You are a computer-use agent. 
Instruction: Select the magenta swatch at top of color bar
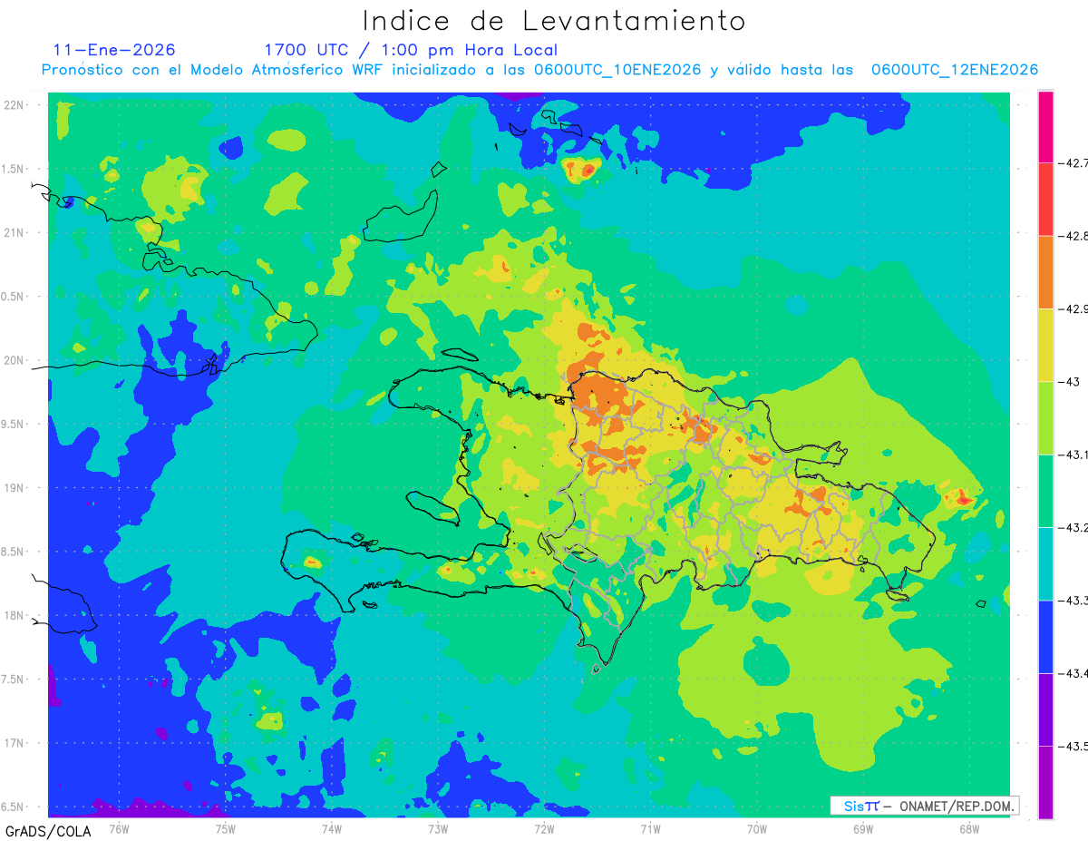tap(1045, 127)
